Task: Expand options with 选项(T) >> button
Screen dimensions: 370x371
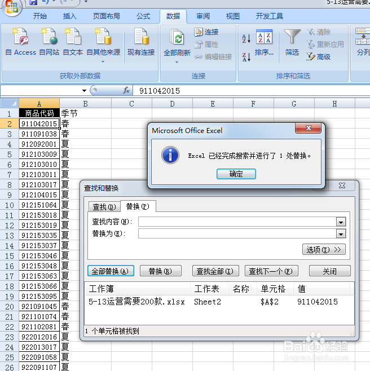Action: tap(324, 249)
